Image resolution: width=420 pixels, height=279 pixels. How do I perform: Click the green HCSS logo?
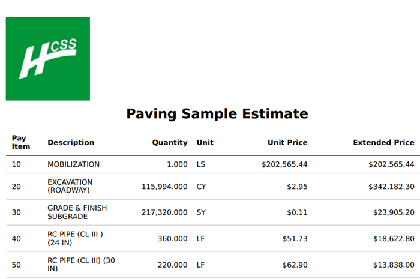click(48, 59)
